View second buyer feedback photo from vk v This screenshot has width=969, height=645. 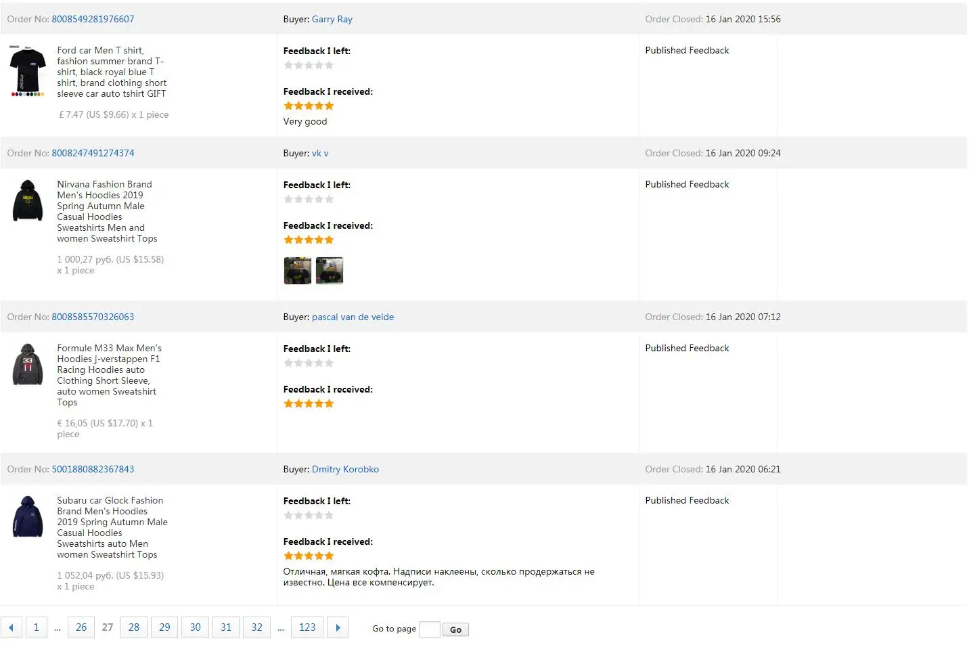tap(330, 271)
